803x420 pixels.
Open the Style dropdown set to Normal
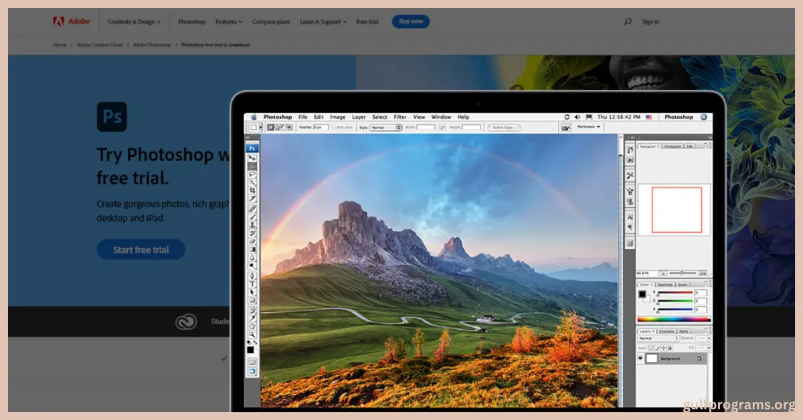tap(386, 127)
